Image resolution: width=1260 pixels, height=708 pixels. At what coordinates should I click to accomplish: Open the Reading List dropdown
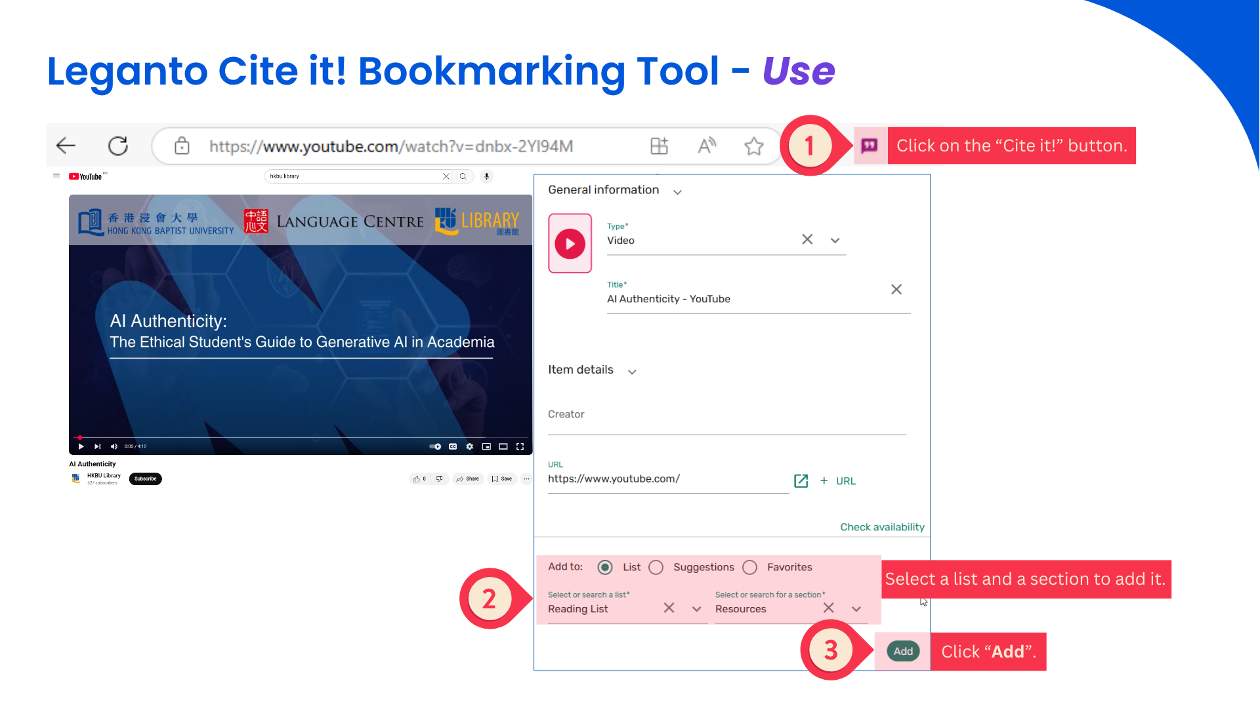click(x=696, y=608)
